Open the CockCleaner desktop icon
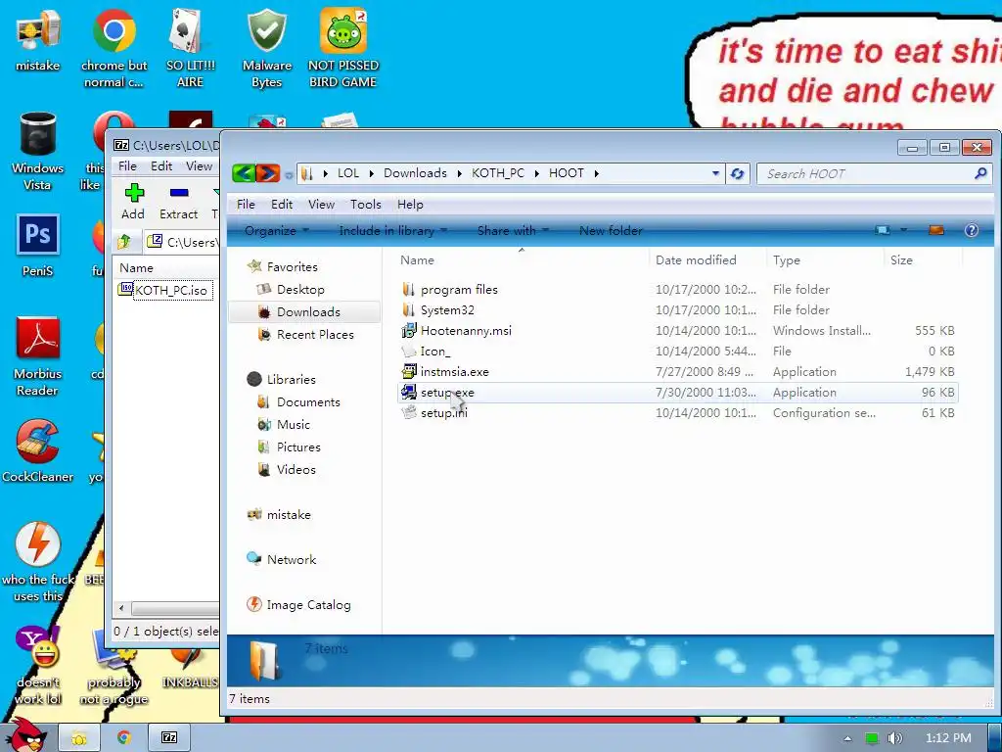1002x752 pixels. pyautogui.click(x=38, y=450)
